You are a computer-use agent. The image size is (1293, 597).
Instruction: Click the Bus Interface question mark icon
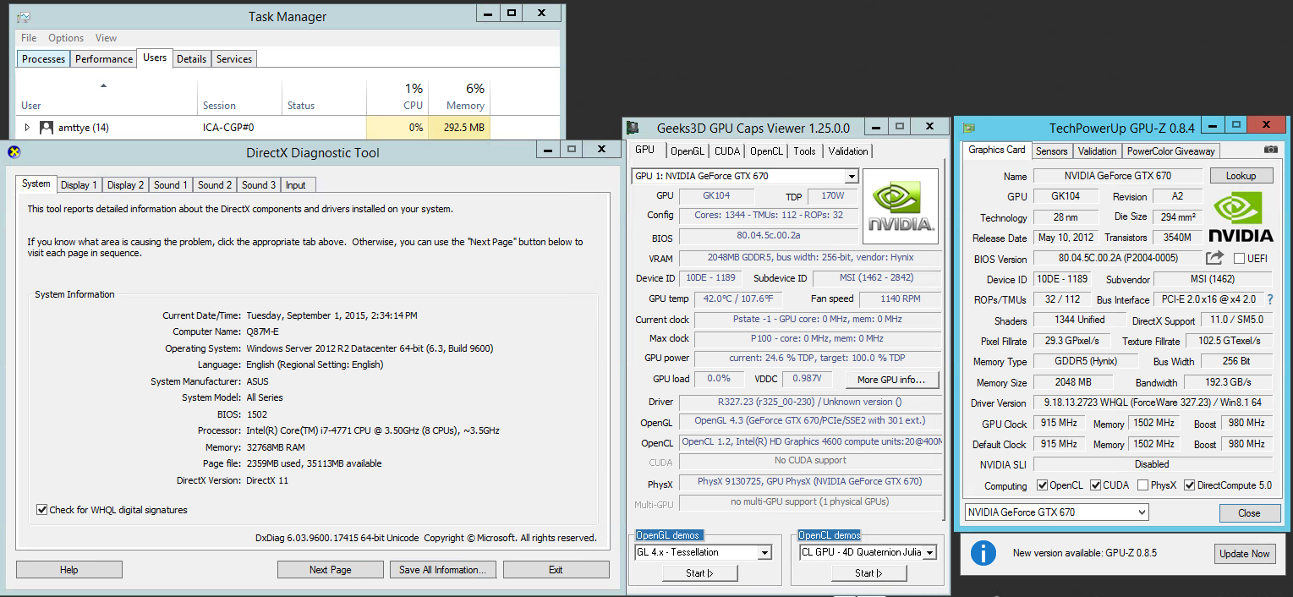click(1269, 299)
